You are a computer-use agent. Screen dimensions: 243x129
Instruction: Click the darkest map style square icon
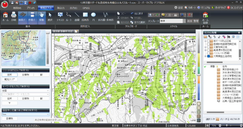199,120
